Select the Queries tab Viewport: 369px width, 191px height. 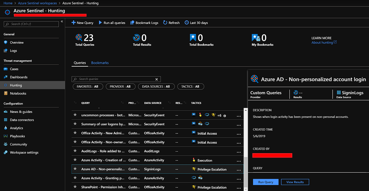tap(80, 63)
